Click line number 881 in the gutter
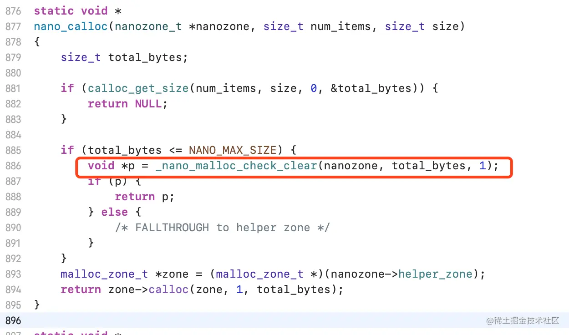Viewport: 569px width, 335px height. [x=13, y=88]
